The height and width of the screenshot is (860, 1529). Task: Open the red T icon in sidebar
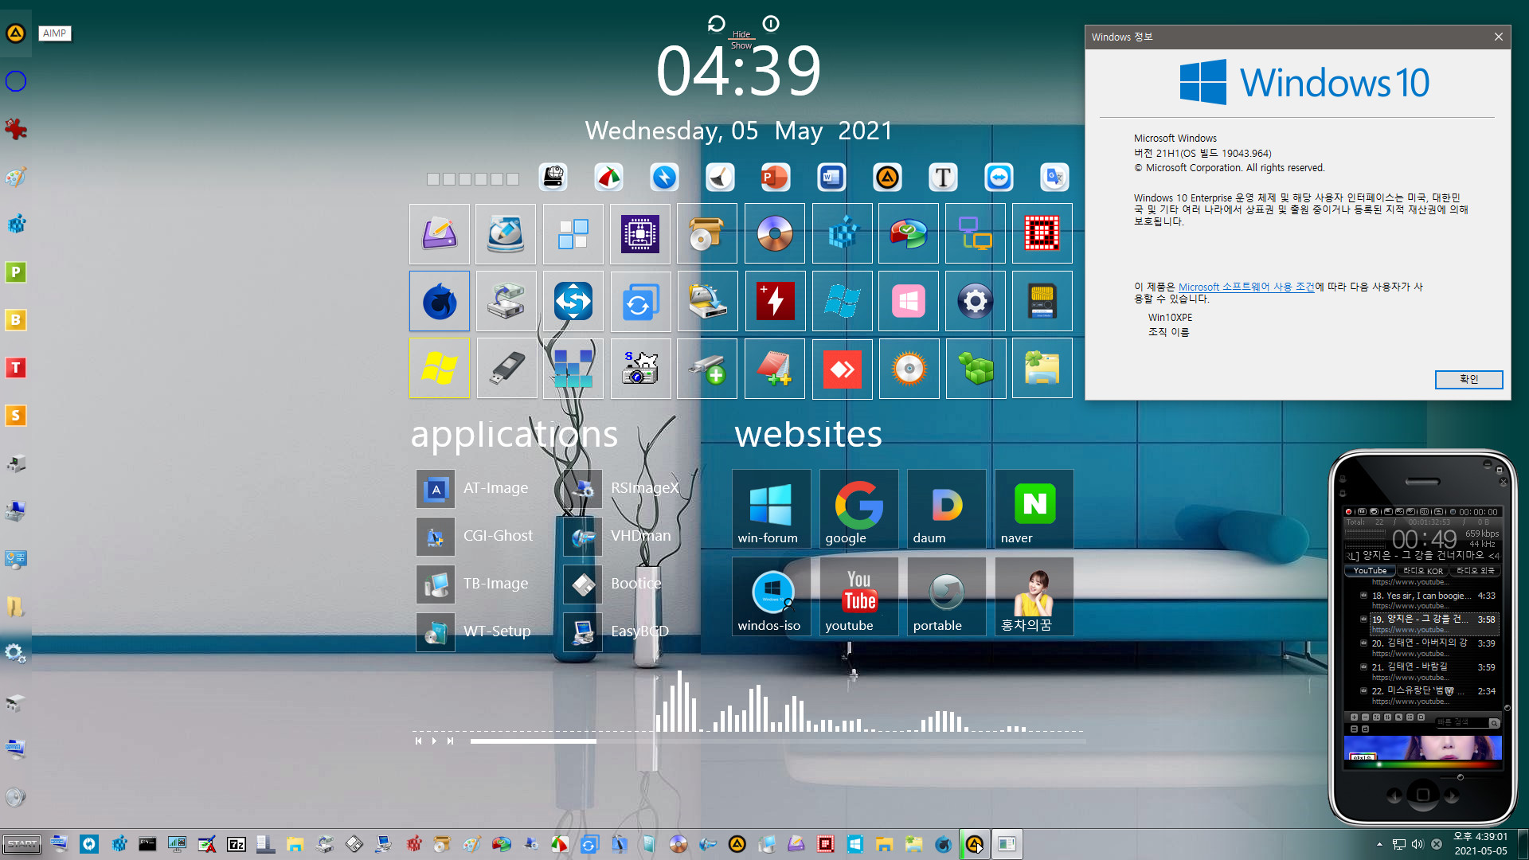16,368
